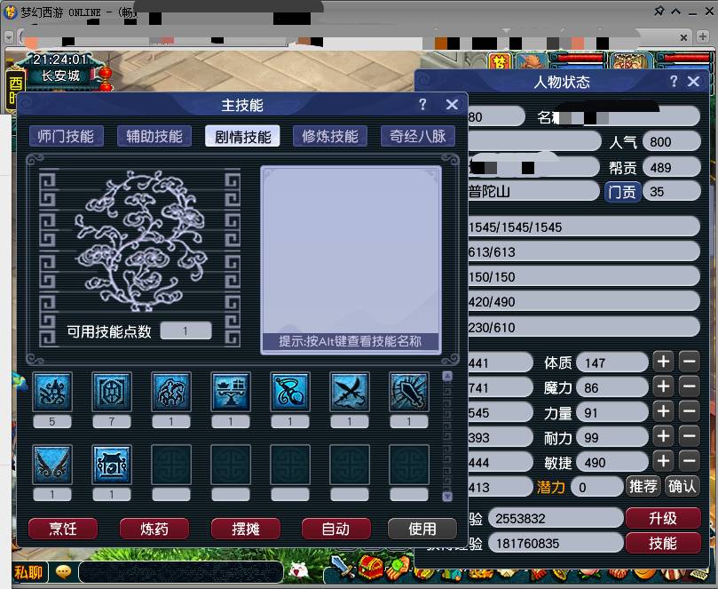This screenshot has height=589, width=718.
Task: Switch to the 辅助技能 tab
Action: click(154, 136)
